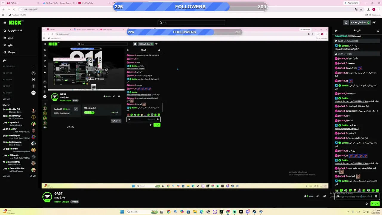Open malekkatrou channel in sidebar
This screenshot has width=382, height=215.
(19, 163)
